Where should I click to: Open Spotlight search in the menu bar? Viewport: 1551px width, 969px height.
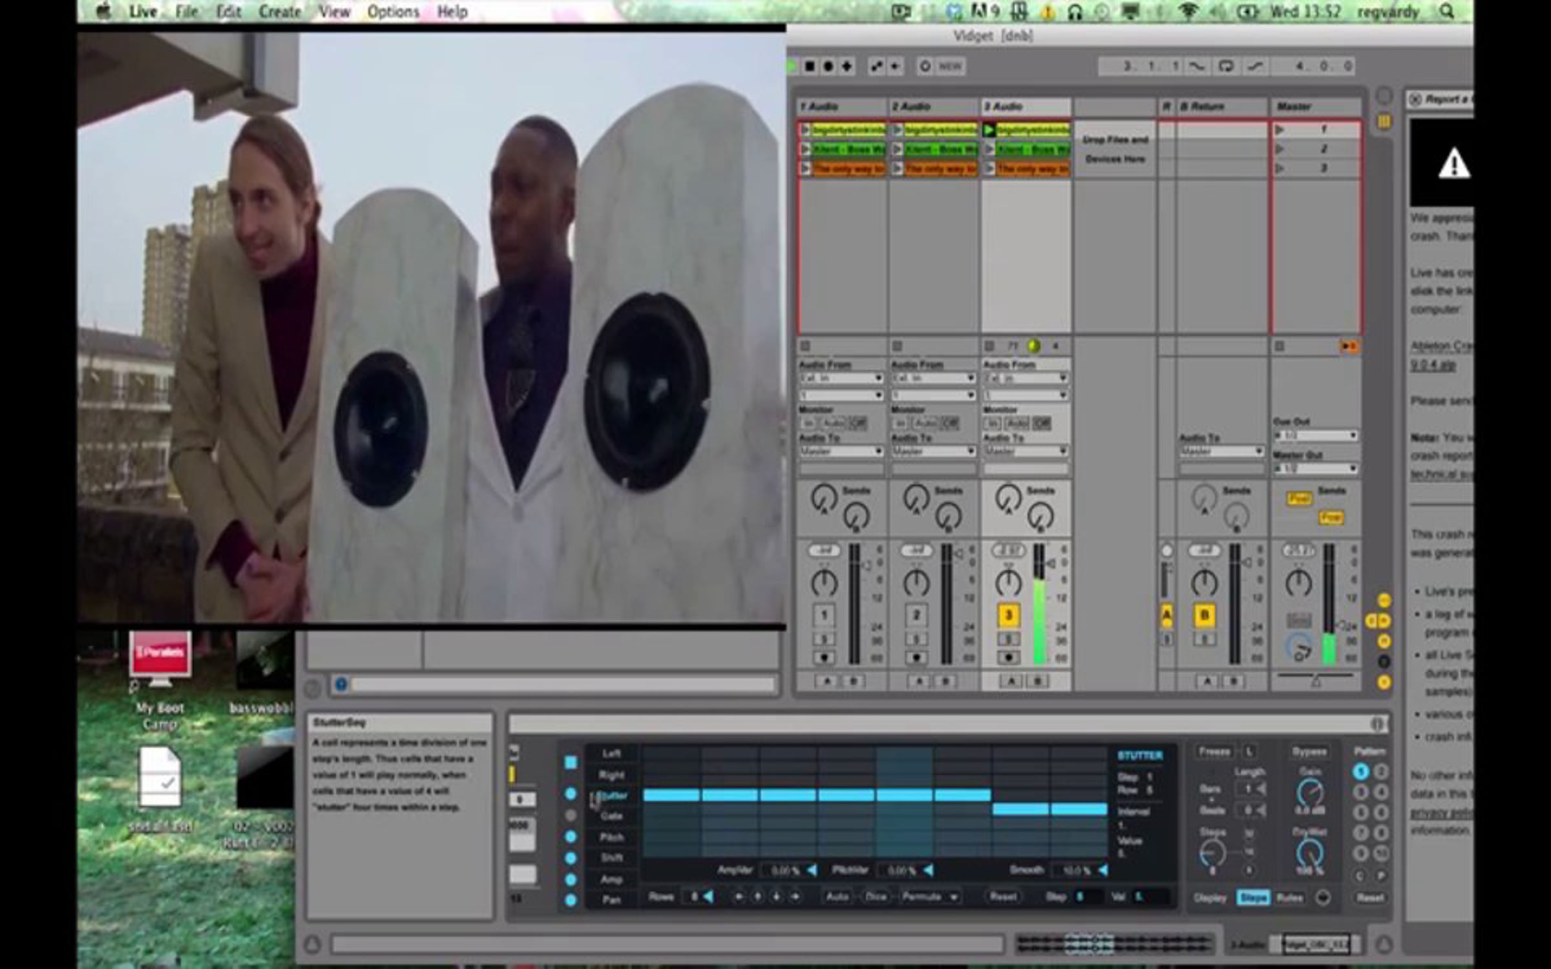[1448, 12]
